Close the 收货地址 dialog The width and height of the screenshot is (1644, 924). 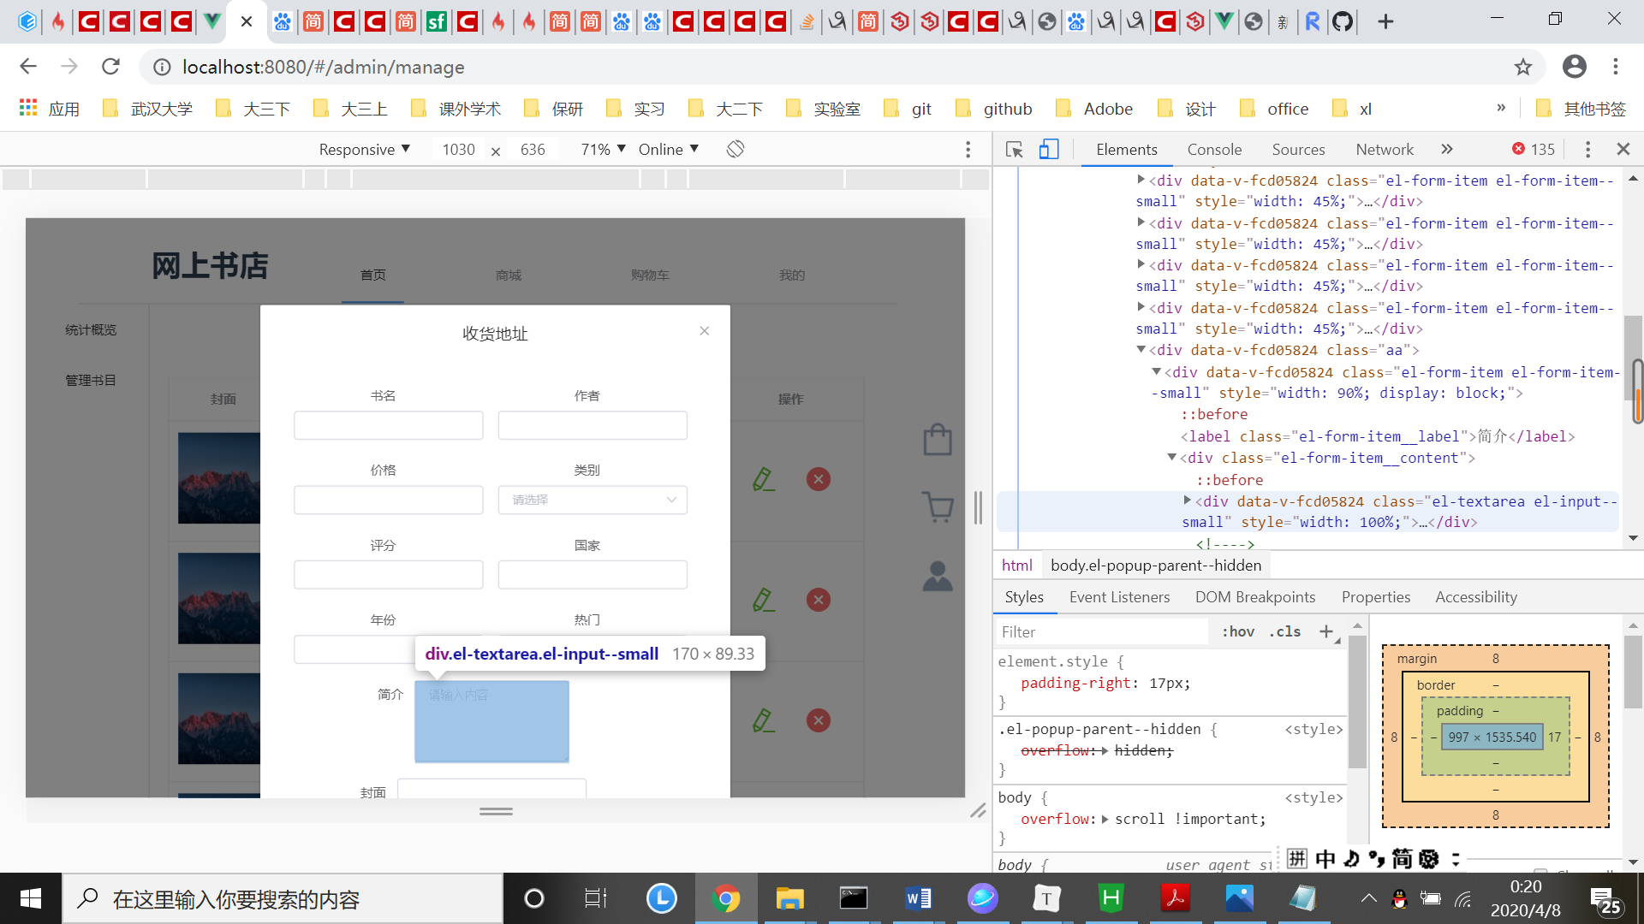(704, 331)
